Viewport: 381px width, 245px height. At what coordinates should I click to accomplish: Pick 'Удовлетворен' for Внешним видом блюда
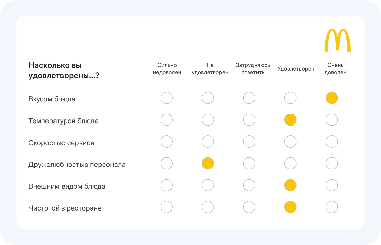pos(290,185)
